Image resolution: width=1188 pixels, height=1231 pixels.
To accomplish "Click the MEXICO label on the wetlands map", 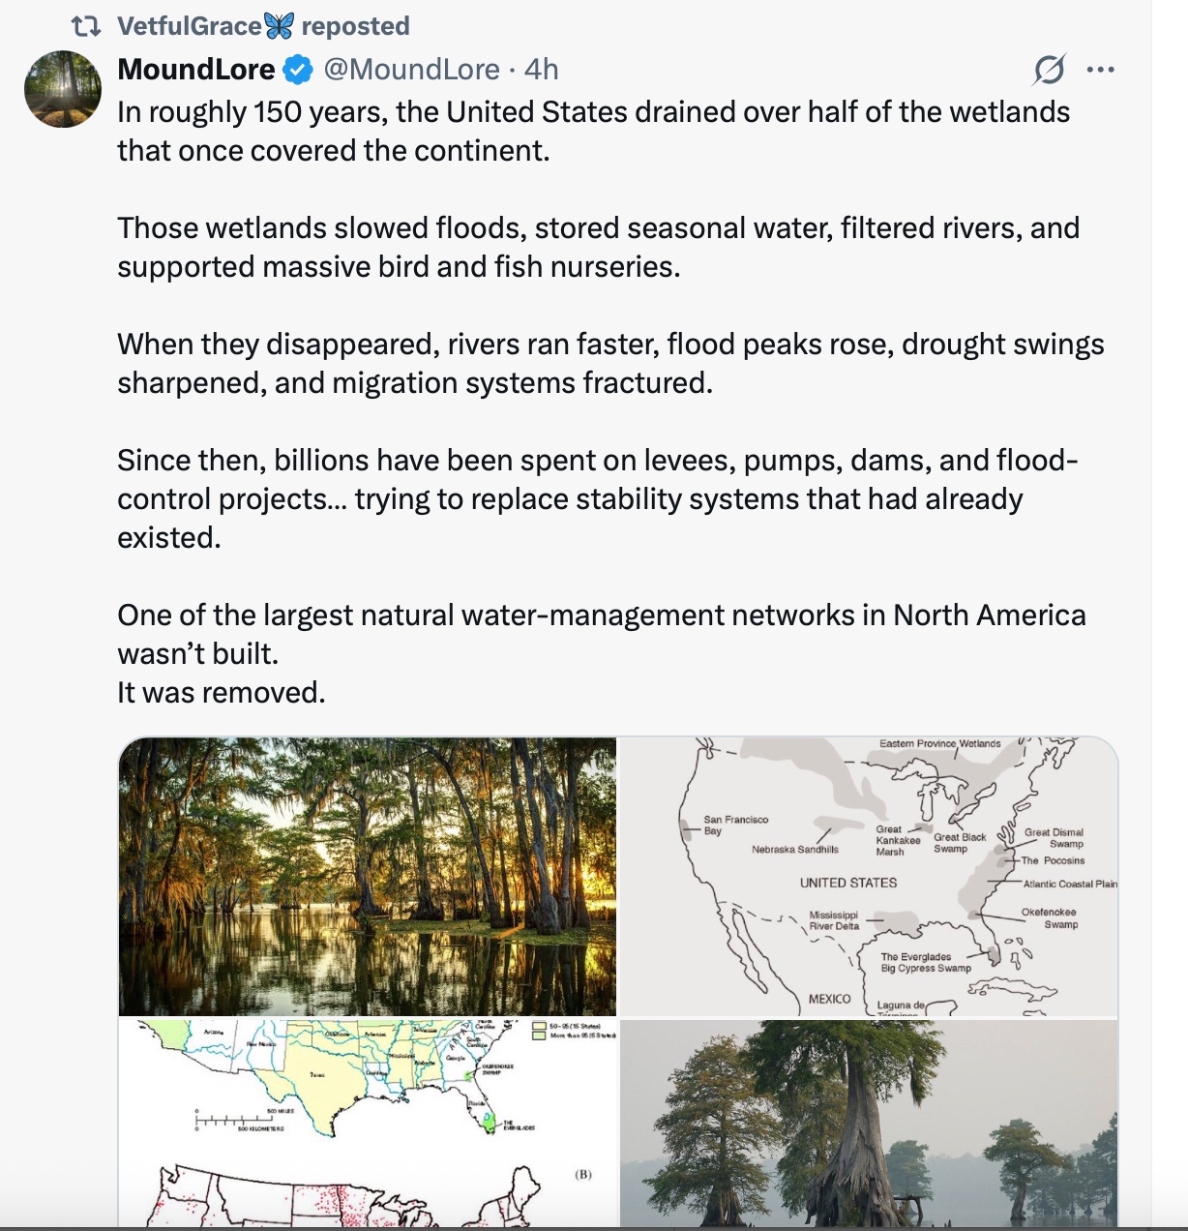I will tap(829, 999).
